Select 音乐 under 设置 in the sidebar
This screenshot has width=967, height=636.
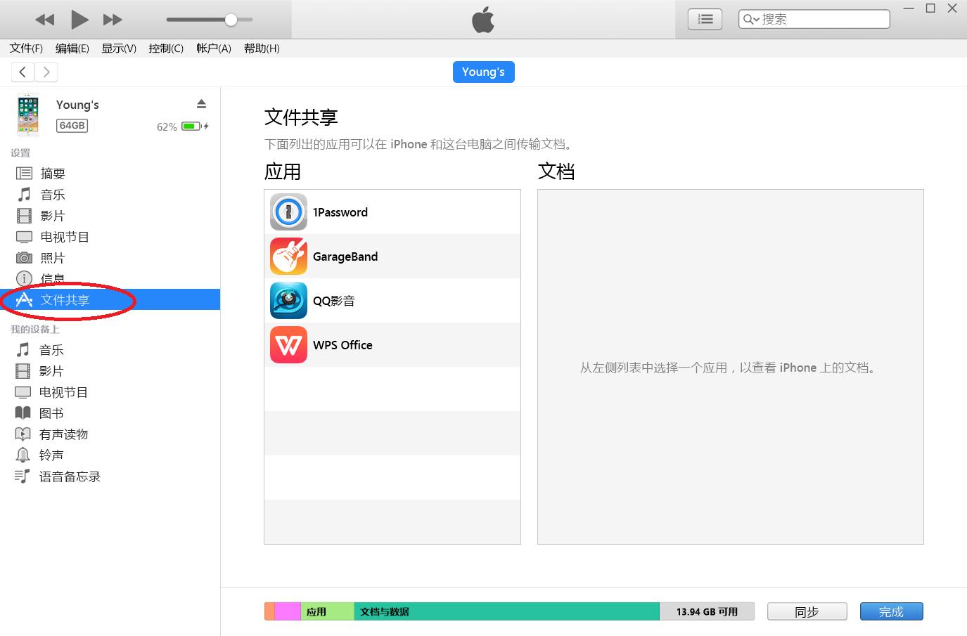coord(52,194)
